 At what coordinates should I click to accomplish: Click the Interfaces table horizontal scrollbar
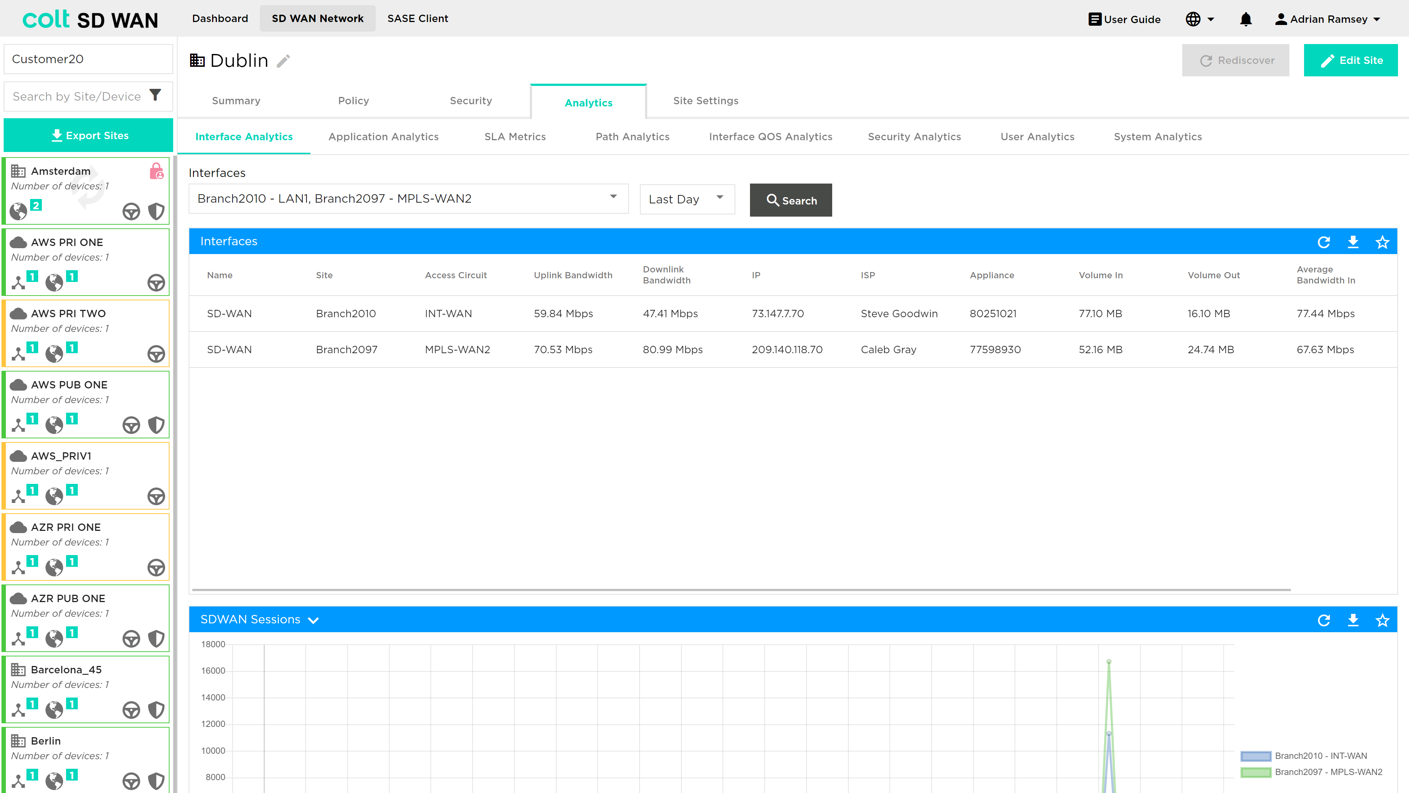pos(741,590)
